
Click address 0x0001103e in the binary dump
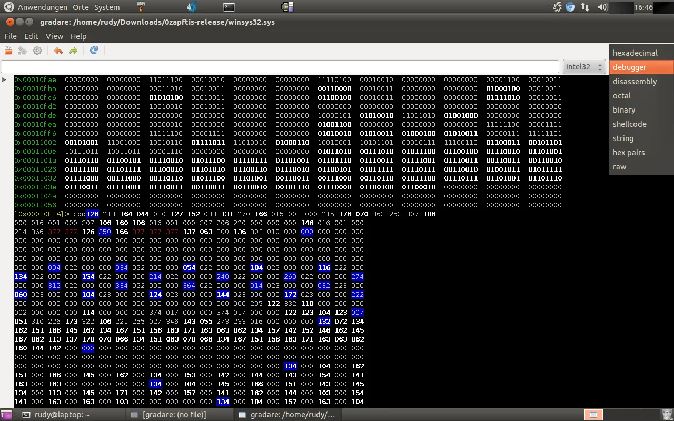click(x=35, y=187)
